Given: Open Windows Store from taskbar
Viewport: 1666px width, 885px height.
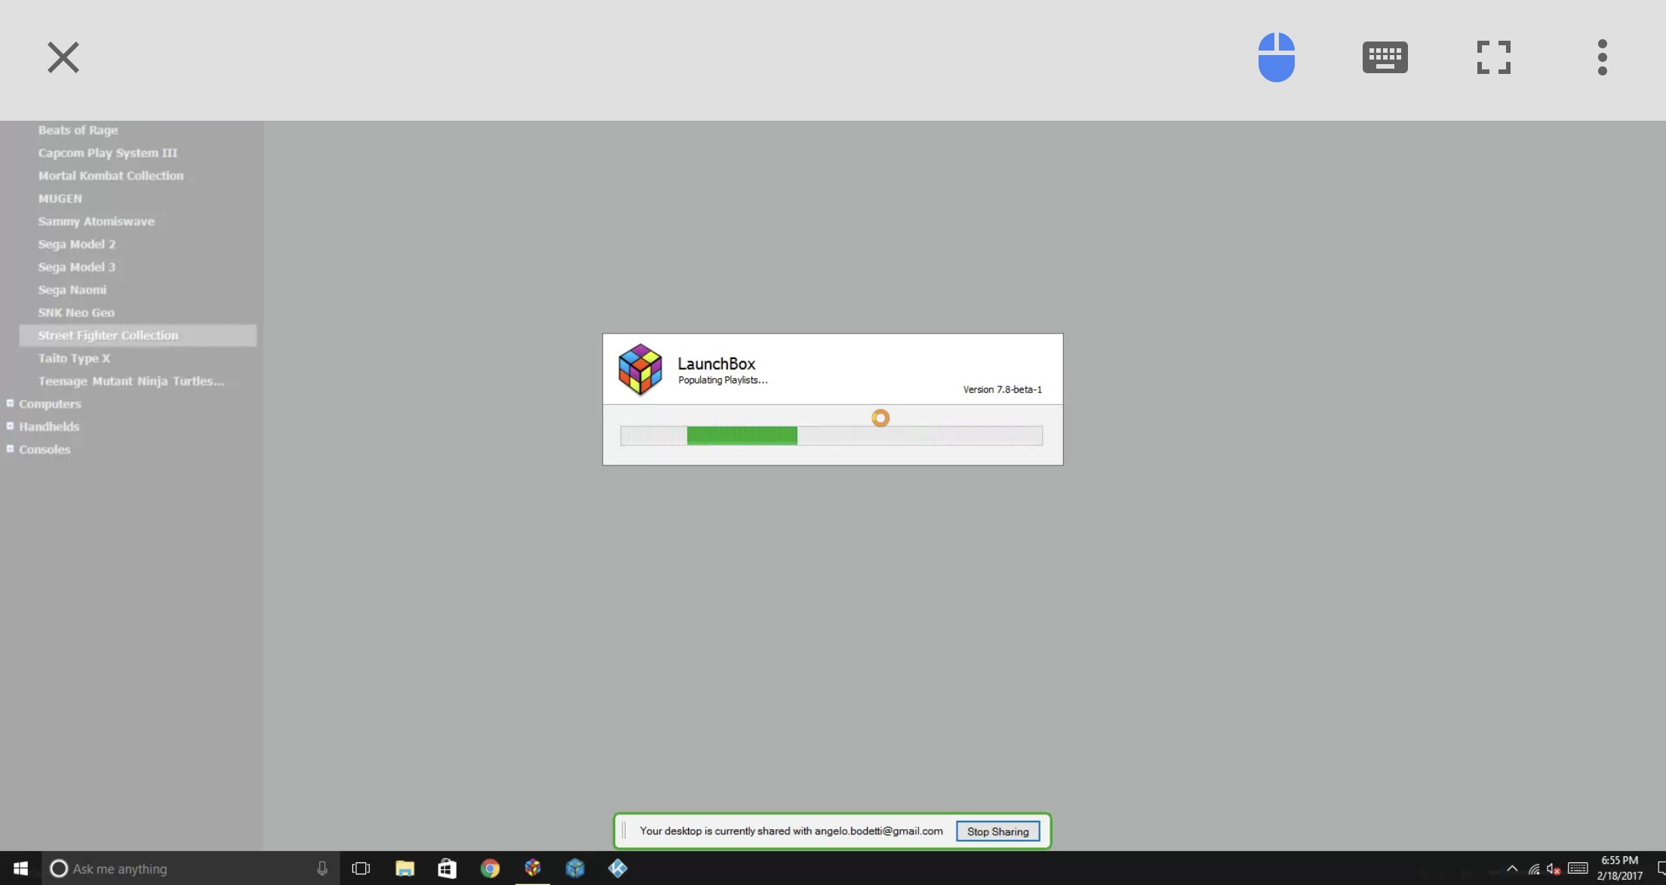Looking at the screenshot, I should 447,868.
